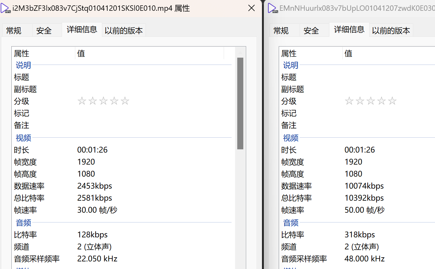
Task: Select the 时长 00:01:26 row in the left window
Action: [x=123, y=150]
